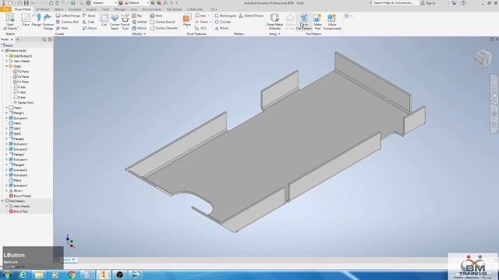The height and width of the screenshot is (280, 499).
Task: Click the ViewCube in viewport
Action: (x=483, y=59)
